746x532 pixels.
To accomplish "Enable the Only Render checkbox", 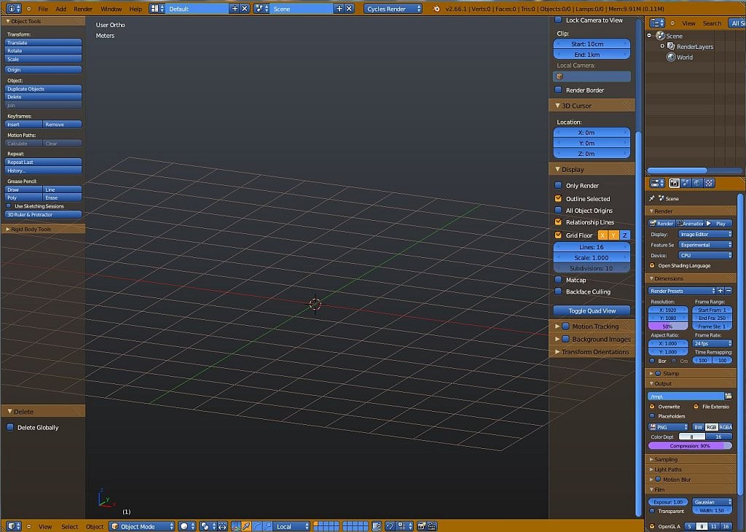I will pyautogui.click(x=559, y=185).
